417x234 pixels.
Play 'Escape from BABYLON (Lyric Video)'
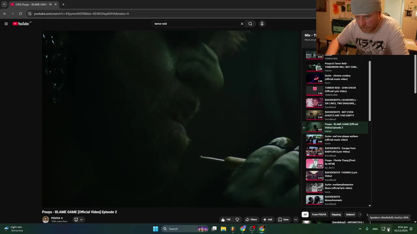[336, 151]
